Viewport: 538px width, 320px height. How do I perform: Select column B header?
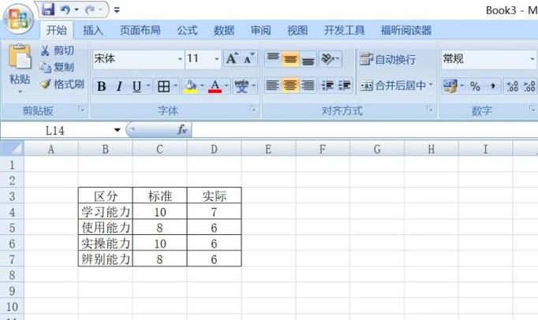click(x=106, y=149)
